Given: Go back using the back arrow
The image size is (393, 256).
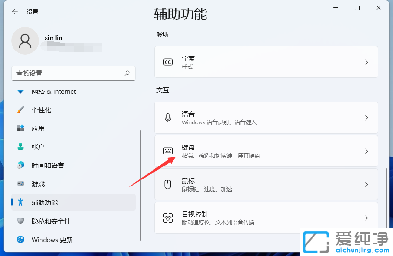Looking at the screenshot, I should (15, 12).
